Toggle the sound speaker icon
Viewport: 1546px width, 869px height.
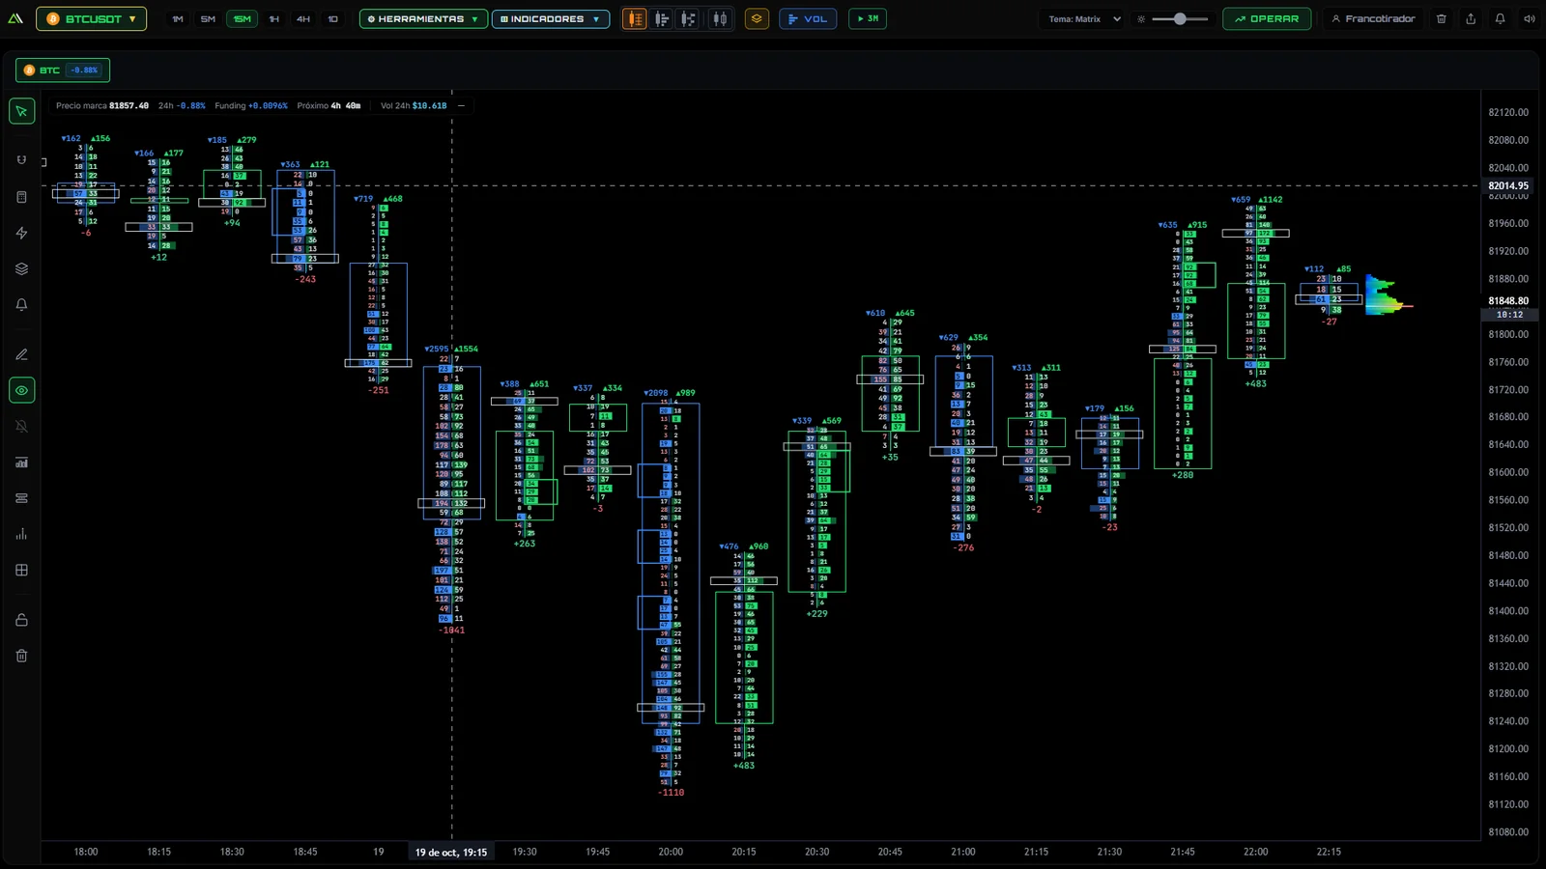click(1529, 18)
